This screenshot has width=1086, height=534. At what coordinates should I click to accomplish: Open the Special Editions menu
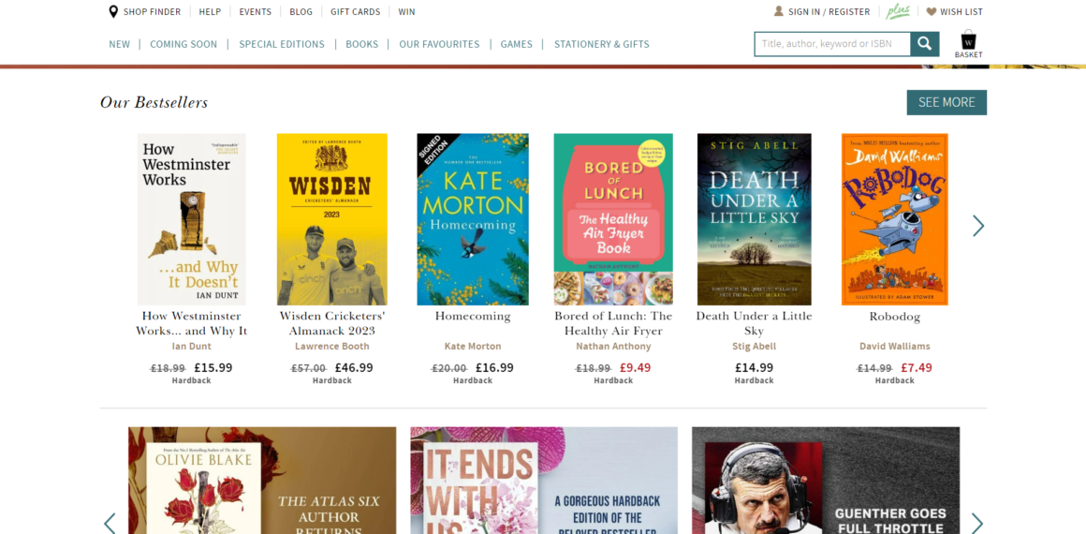point(281,44)
